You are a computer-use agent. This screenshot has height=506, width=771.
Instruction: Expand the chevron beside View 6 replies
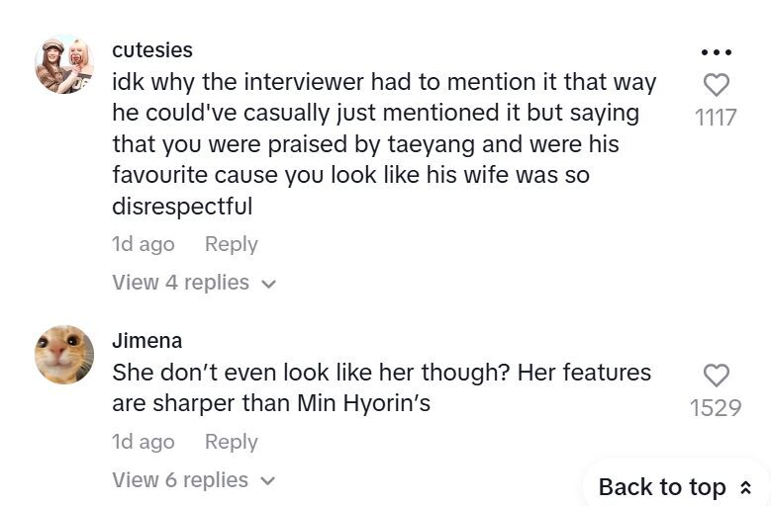click(267, 481)
